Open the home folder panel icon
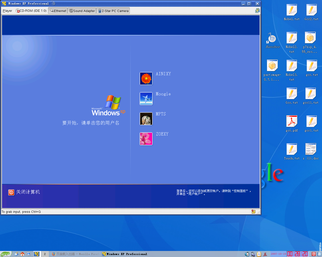The width and height of the screenshot is (322, 257). coord(22,254)
